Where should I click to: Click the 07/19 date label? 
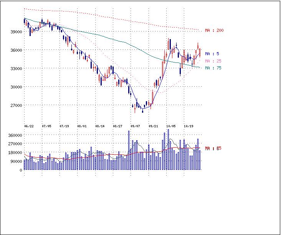coord(64,126)
